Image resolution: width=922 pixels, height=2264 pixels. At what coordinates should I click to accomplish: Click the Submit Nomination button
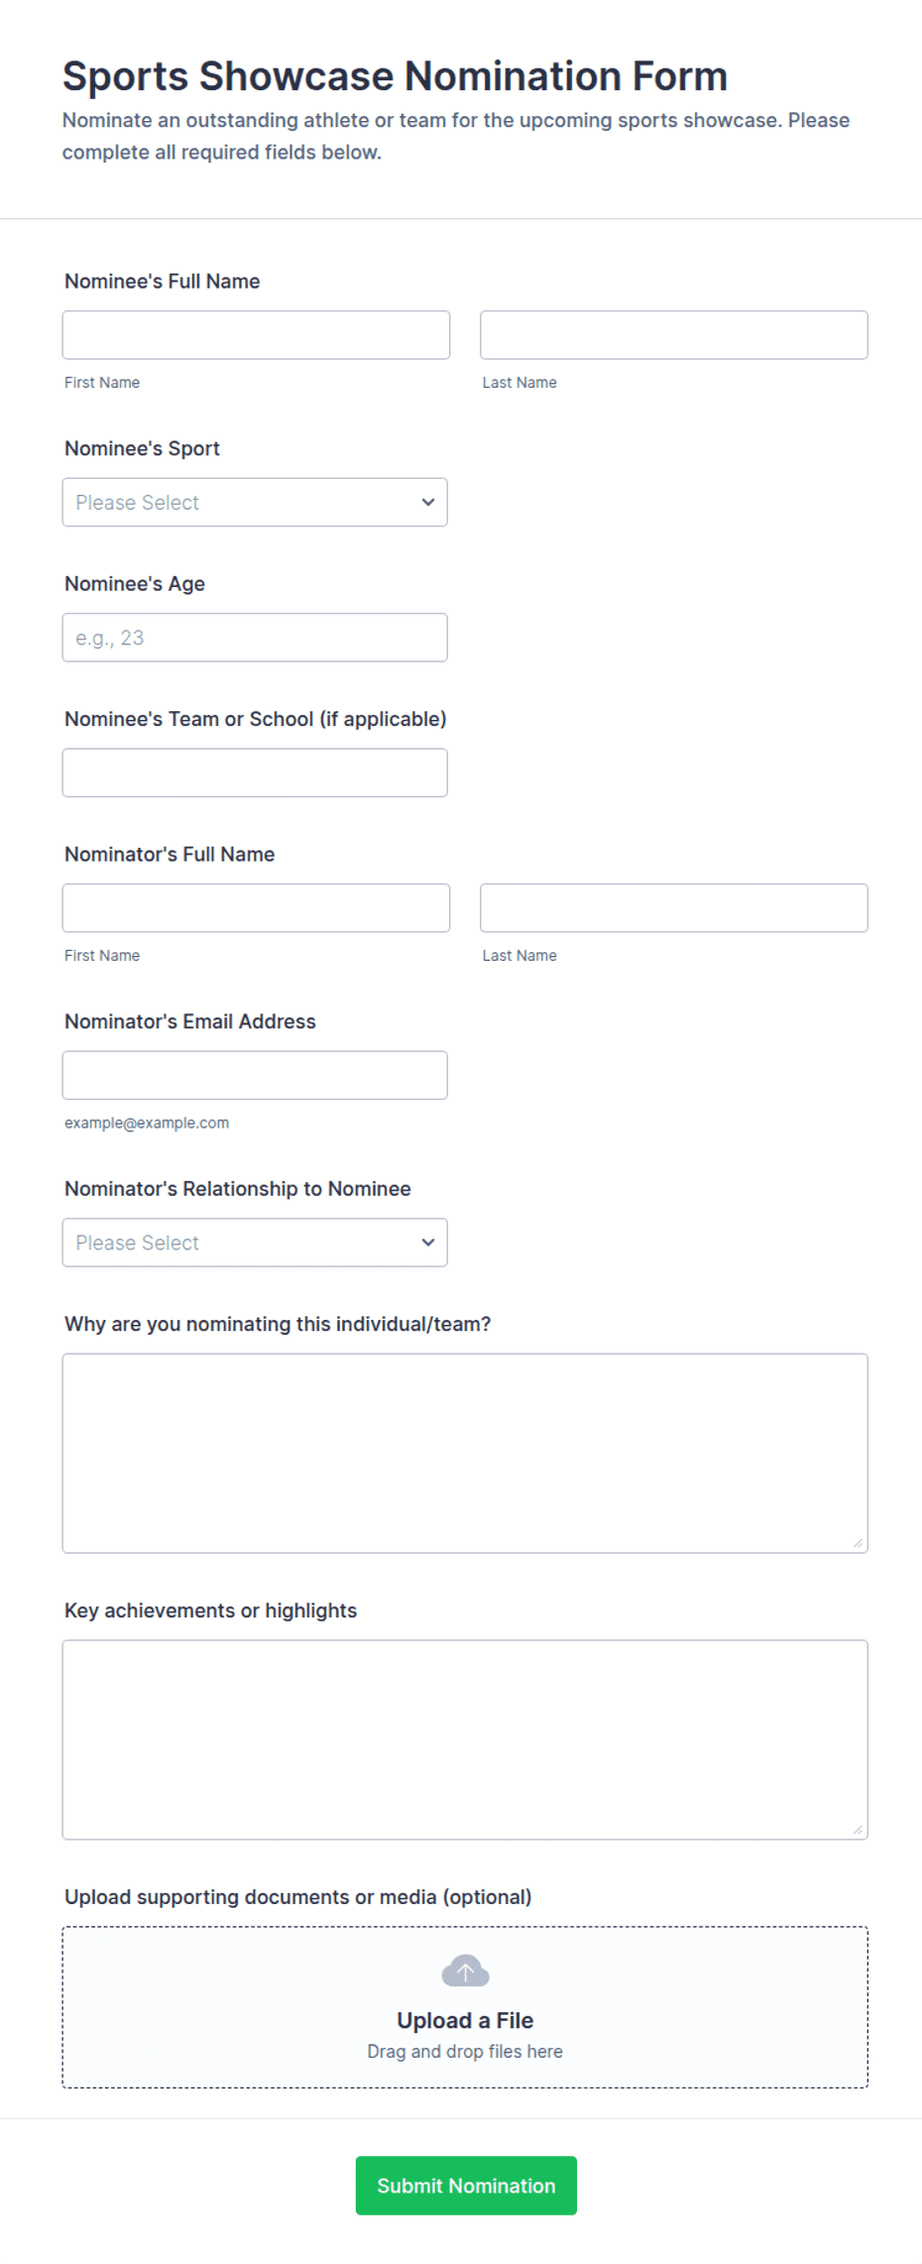click(466, 2185)
